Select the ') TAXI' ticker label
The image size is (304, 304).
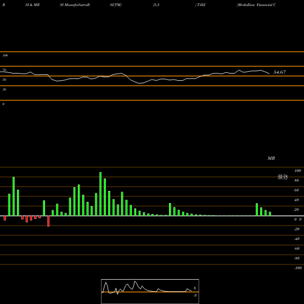coord(200,5)
